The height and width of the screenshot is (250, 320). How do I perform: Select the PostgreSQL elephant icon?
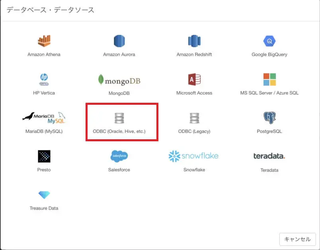269,118
